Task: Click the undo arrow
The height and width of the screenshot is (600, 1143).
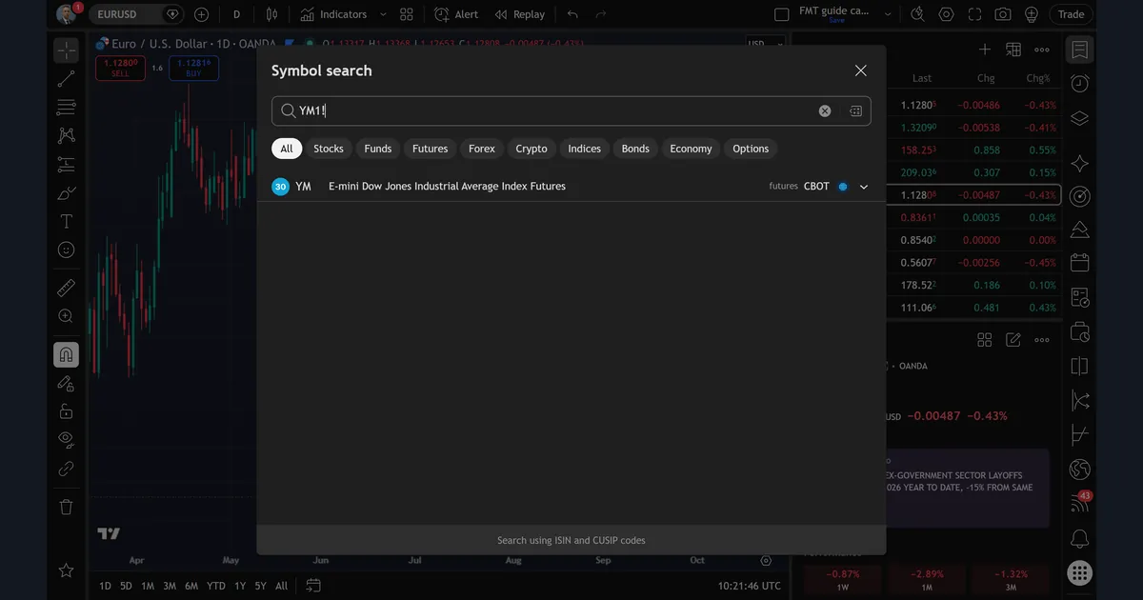Action: (x=572, y=14)
